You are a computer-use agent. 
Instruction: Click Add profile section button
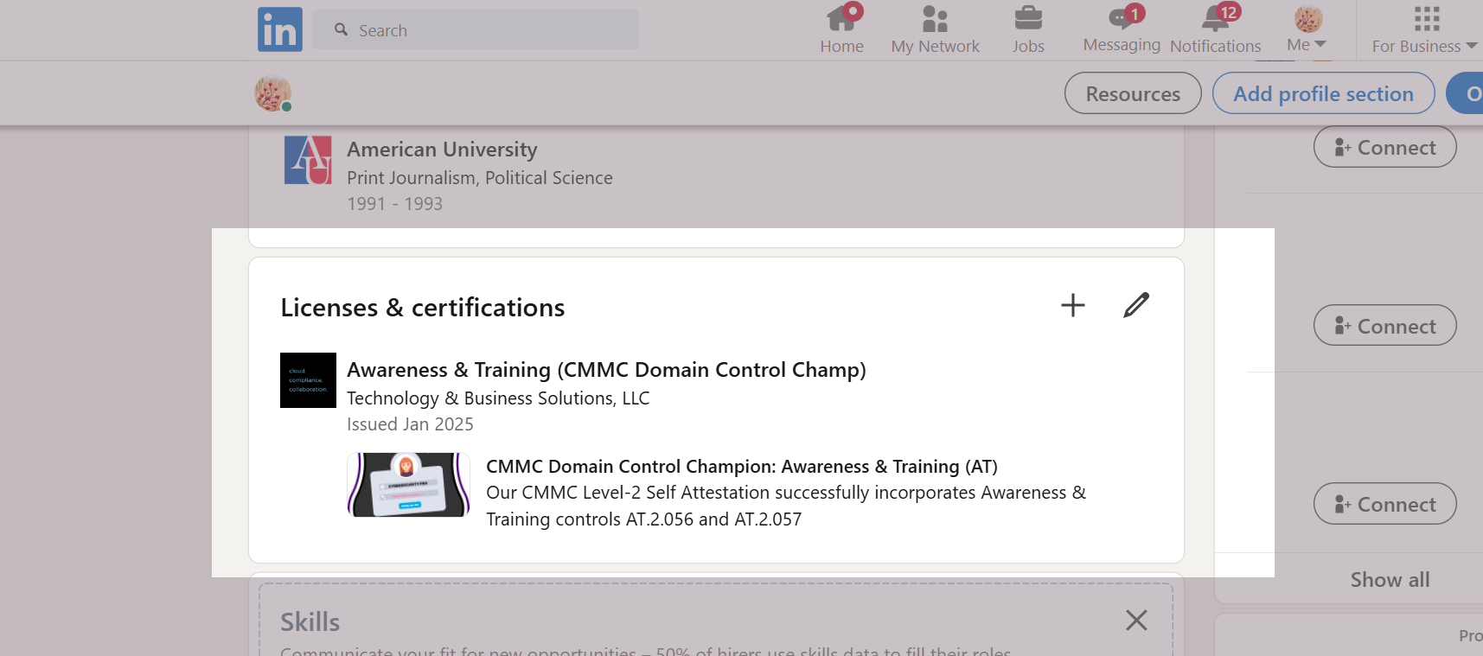(x=1323, y=93)
